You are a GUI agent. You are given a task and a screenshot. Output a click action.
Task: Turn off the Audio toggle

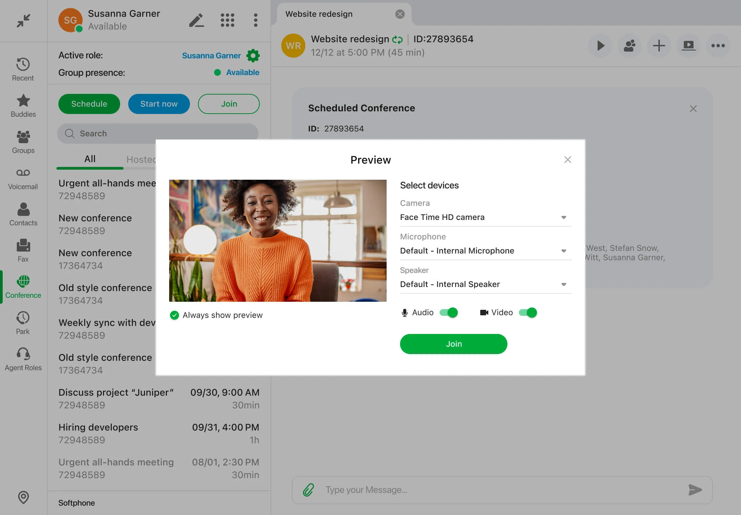449,312
